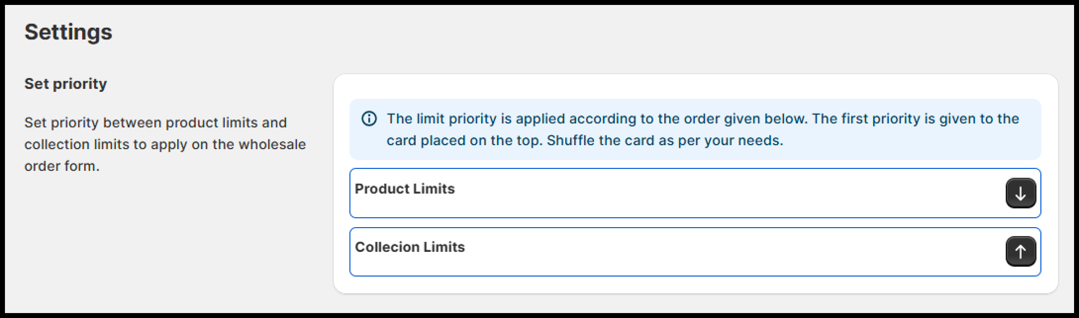This screenshot has height=318, width=1079.
Task: Click the "order form." description text
Action: [x=62, y=166]
